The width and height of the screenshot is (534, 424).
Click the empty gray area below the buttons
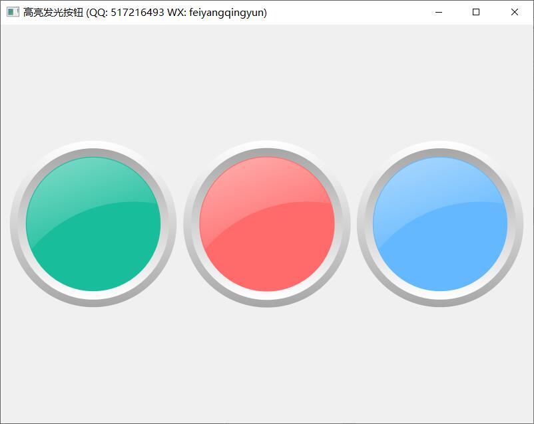[266, 366]
